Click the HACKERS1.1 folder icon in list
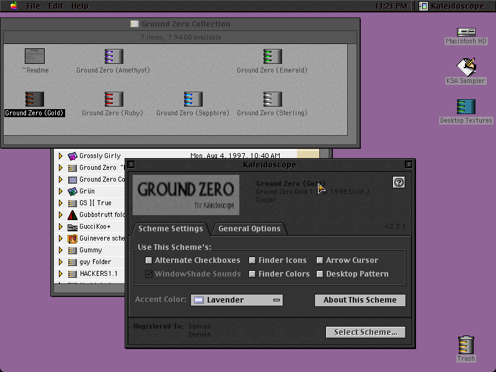Screen dimensions: 496x372 pyautogui.click(x=73, y=274)
